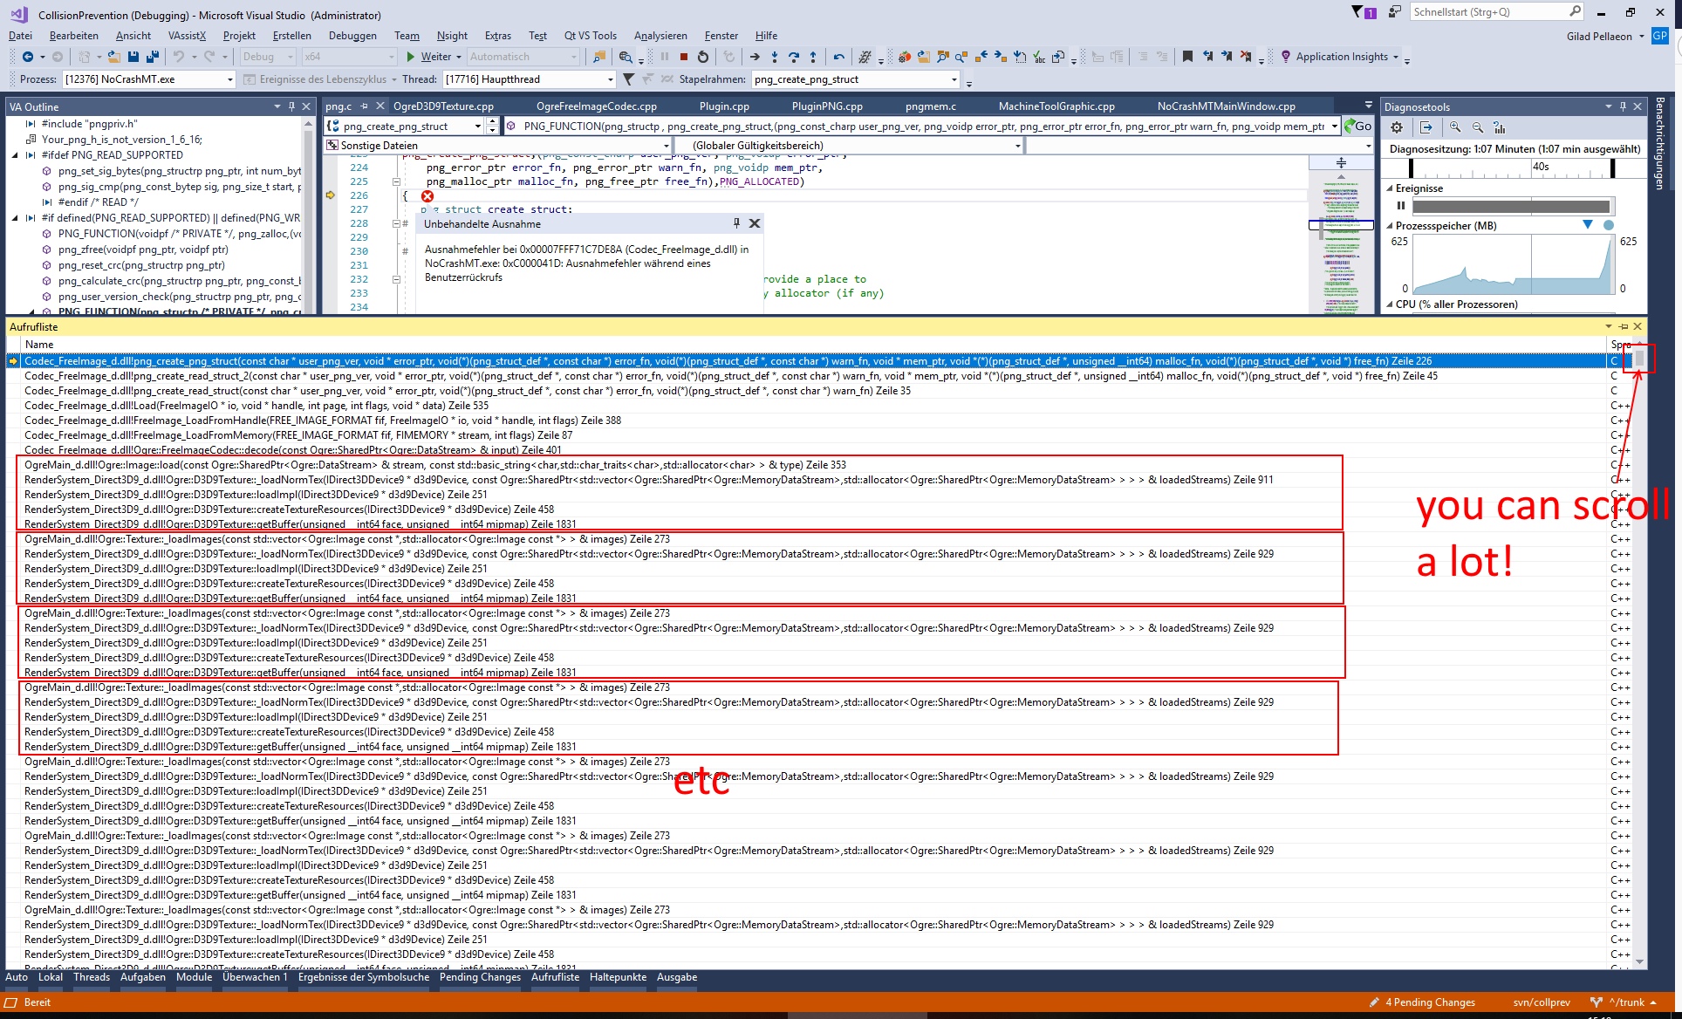Open the Gilad Pellaeon account menu

click(1605, 37)
